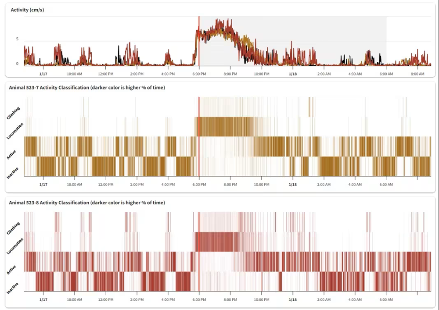Click 2:00 AM axis label on Activity chart

click(x=324, y=74)
